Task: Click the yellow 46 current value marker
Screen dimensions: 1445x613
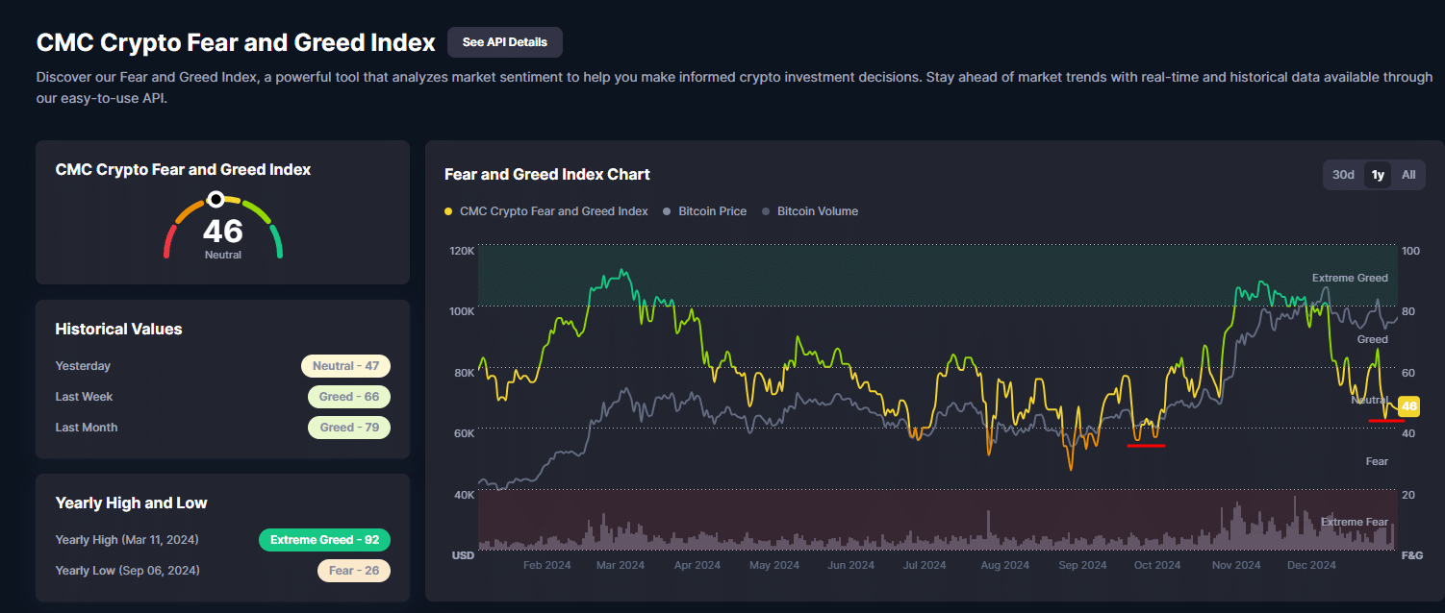Action: 1408,406
